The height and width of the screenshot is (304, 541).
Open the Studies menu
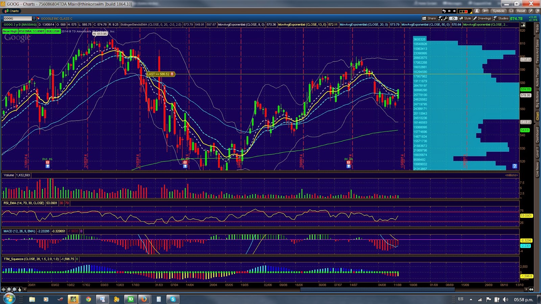tap(501, 19)
